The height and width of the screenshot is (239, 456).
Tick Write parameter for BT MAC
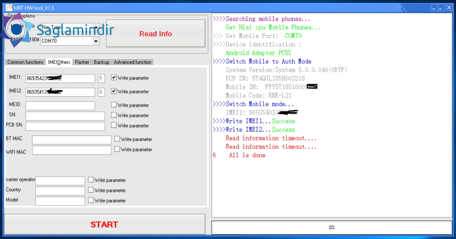click(117, 139)
